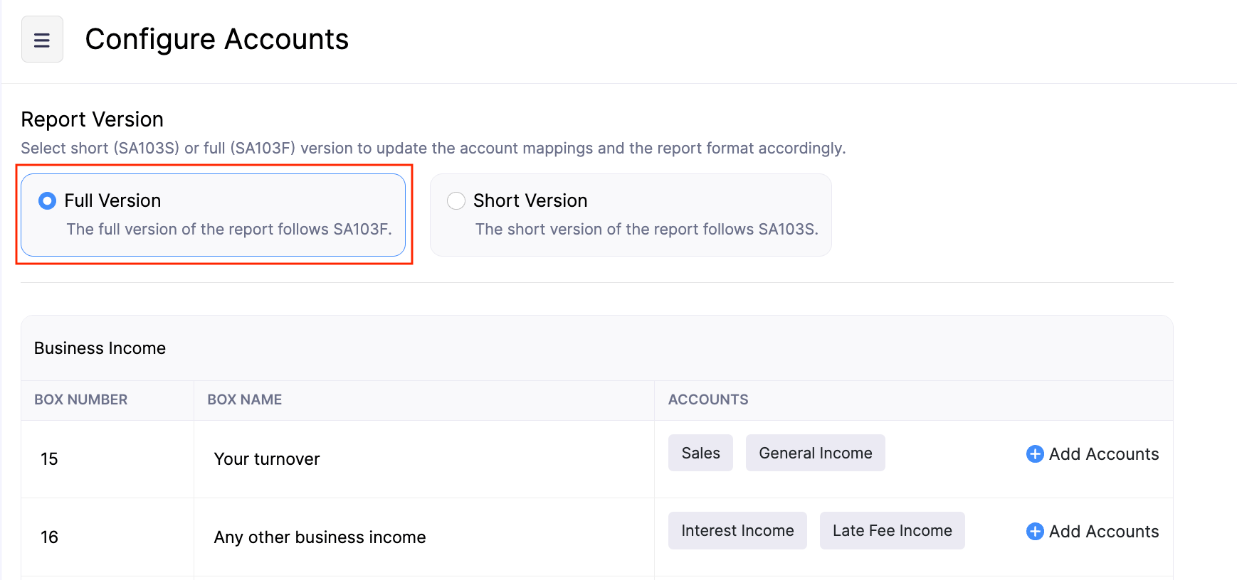Click the ACCOUNTS column header

point(707,400)
